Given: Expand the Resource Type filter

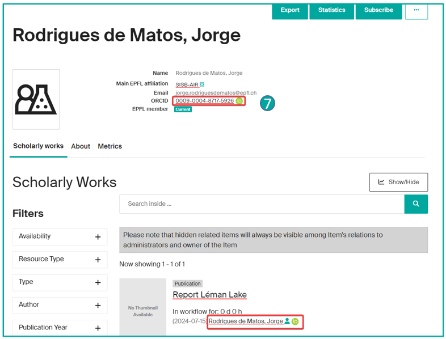Looking at the screenshot, I should pos(98,260).
